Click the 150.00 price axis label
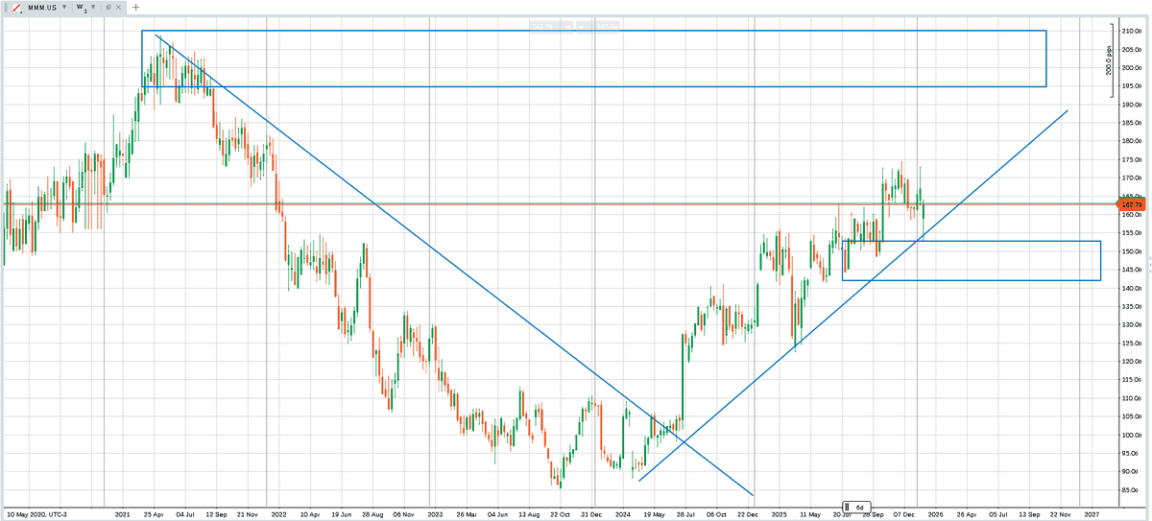The width and height of the screenshot is (1152, 521). click(1131, 251)
